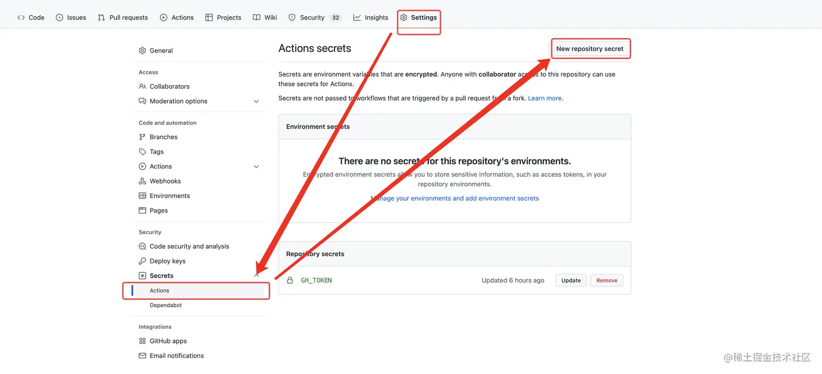
Task: Click the Secrets label in sidebar
Action: (161, 276)
